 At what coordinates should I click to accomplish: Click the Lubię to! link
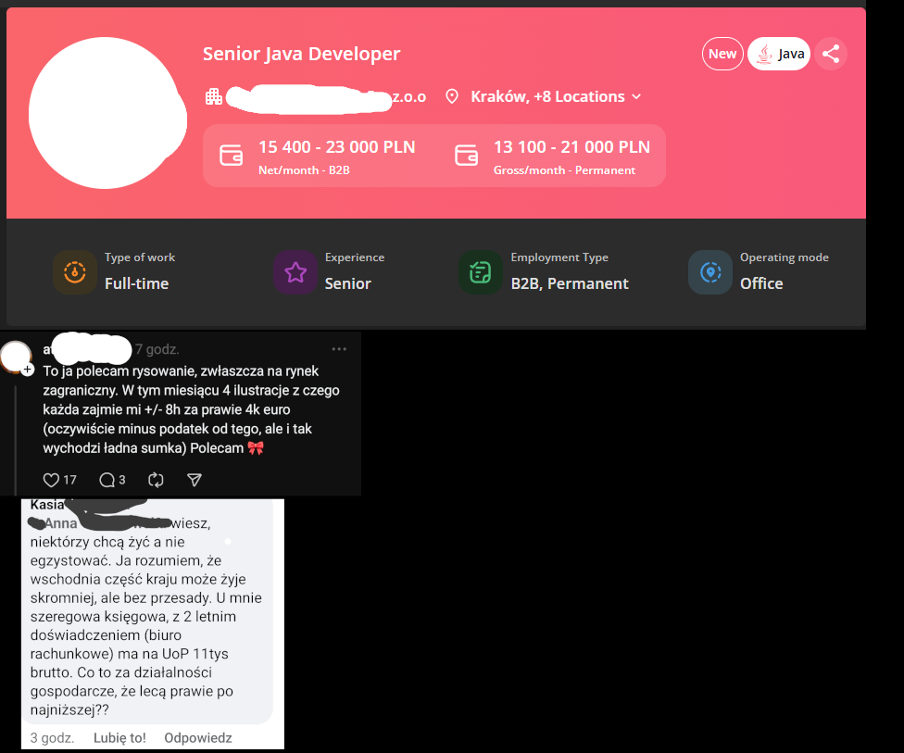coord(119,738)
